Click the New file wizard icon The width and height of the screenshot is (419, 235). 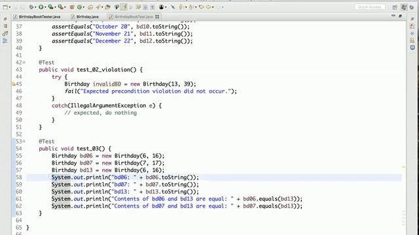[5, 7]
